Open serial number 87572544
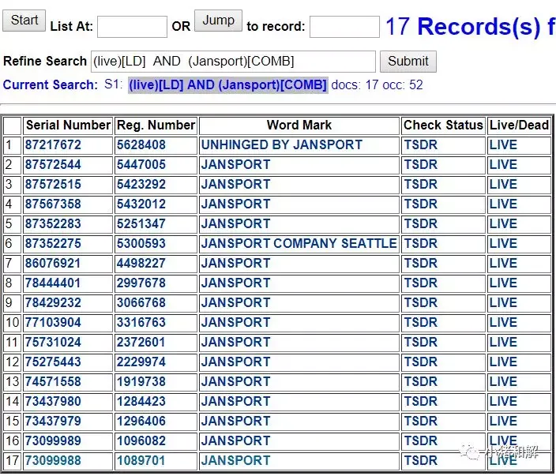 click(53, 165)
